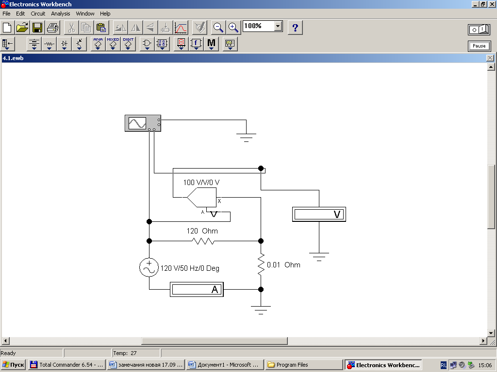
Task: Open the Controls parts bin
Action: (196, 44)
